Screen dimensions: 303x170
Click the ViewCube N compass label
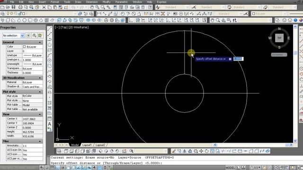[x=279, y=29]
